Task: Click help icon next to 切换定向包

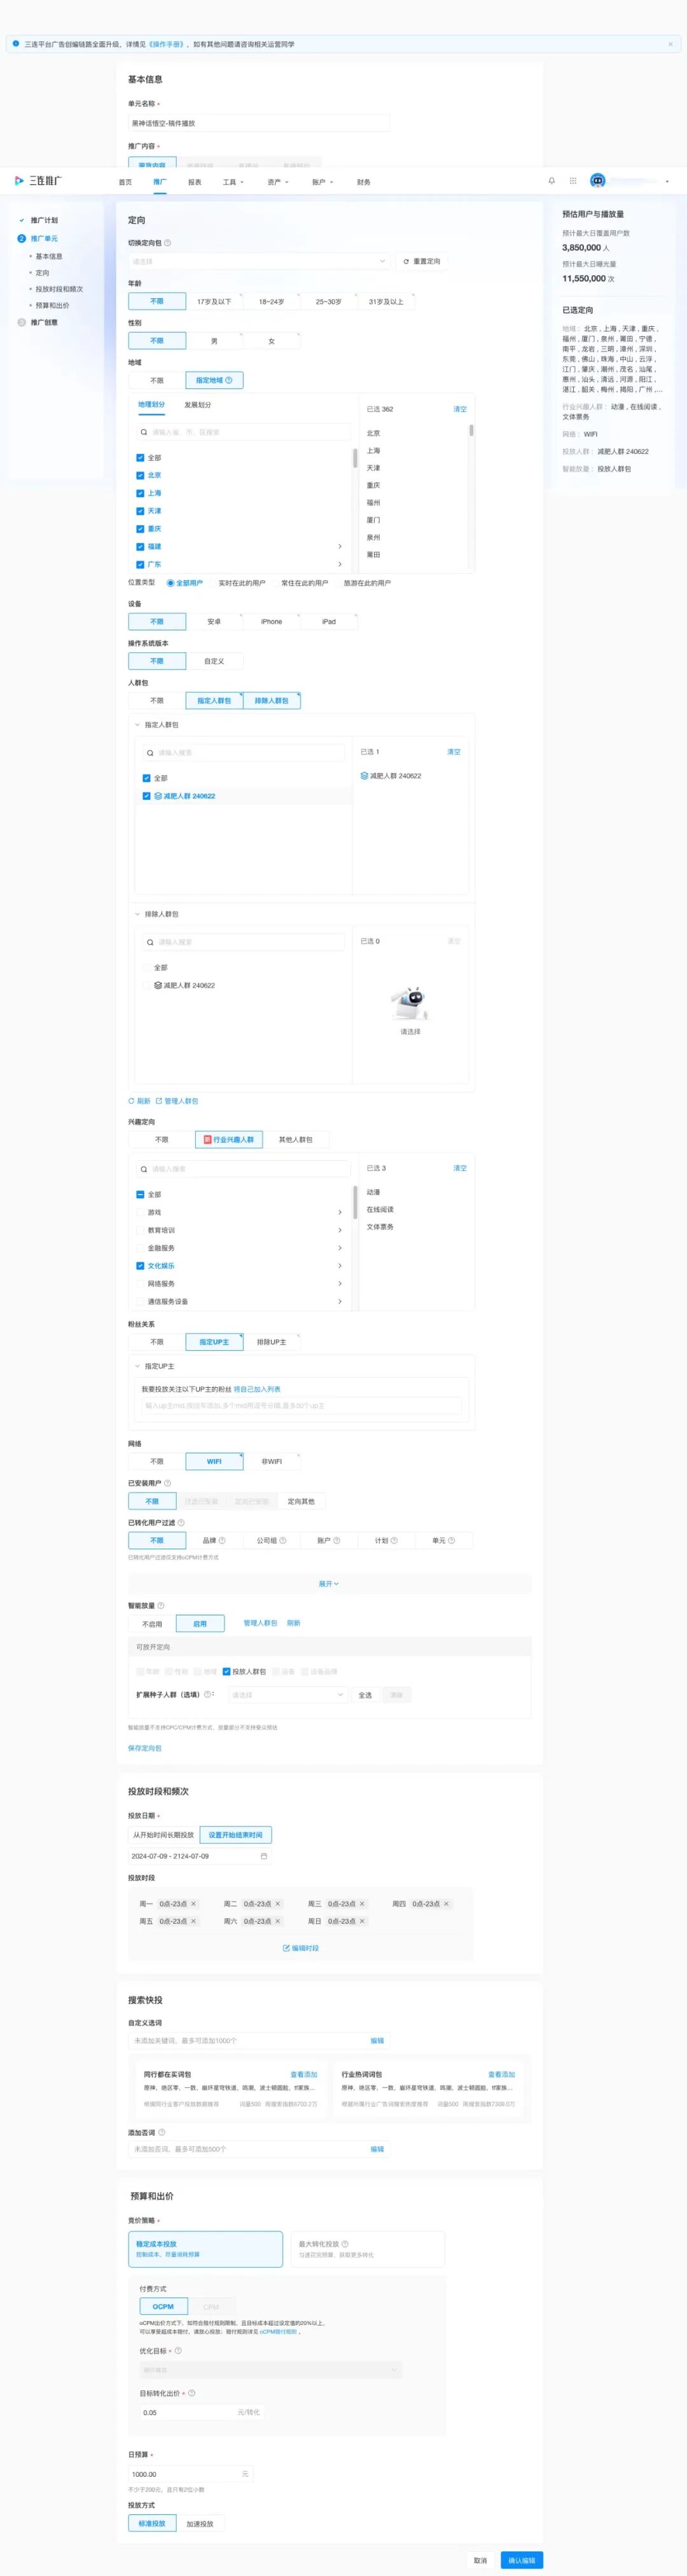Action: click(167, 243)
